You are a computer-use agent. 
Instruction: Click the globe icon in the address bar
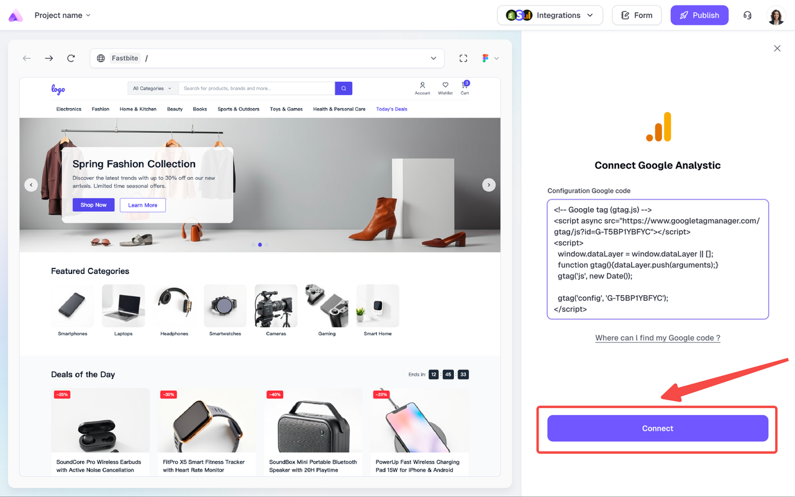101,58
